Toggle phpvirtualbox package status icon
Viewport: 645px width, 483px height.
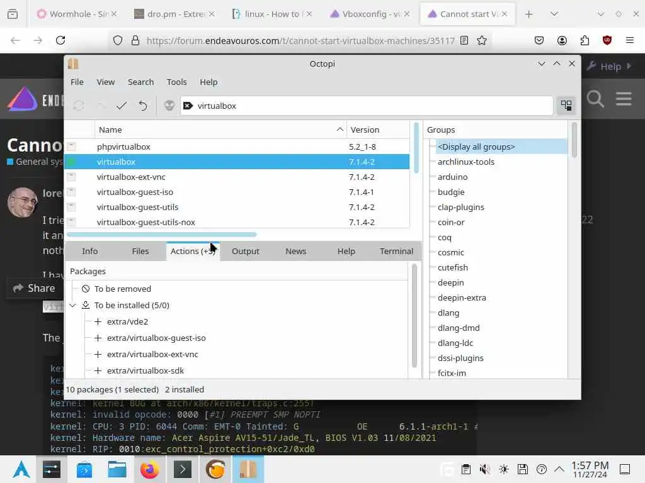pyautogui.click(x=71, y=147)
